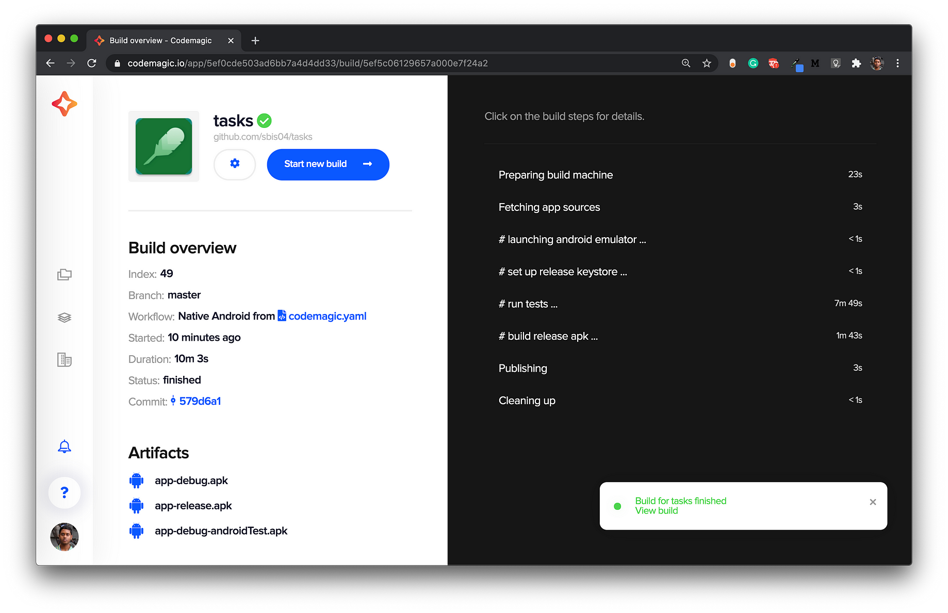Viewport: 948px width, 613px height.
Task: Open the help question mark button
Action: (64, 493)
